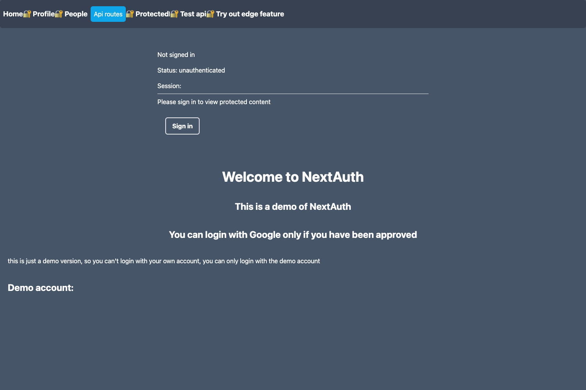
Task: Go to the Protected section
Action: [x=153, y=14]
